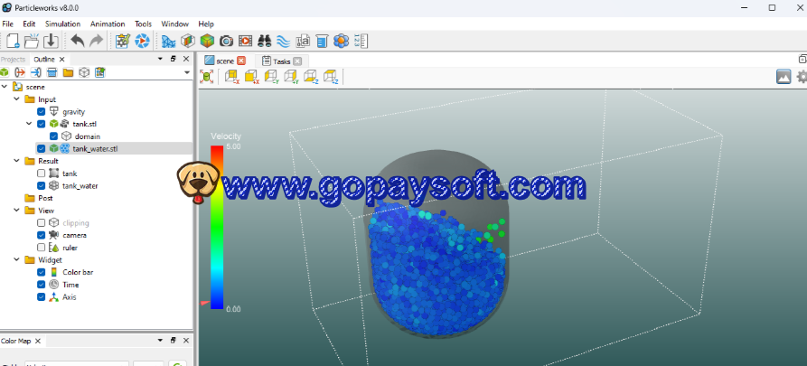Collapse the tank.stl node
The image size is (807, 366).
pyautogui.click(x=29, y=124)
